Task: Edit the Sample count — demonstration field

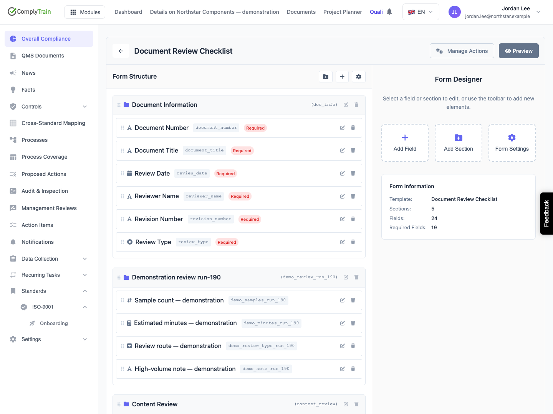Action: [343, 300]
